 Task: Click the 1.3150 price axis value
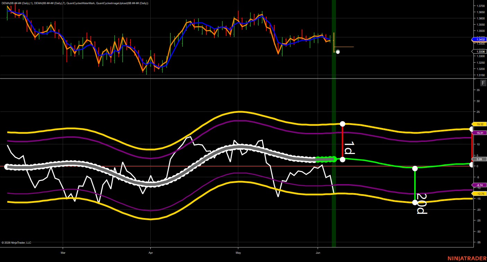click(x=480, y=75)
